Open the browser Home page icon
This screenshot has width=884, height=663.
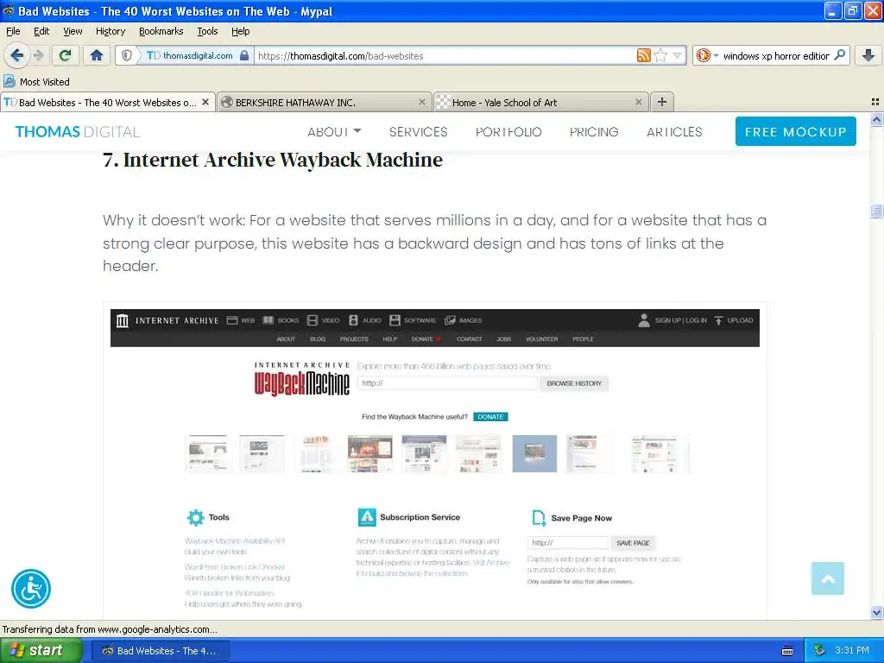tap(97, 55)
